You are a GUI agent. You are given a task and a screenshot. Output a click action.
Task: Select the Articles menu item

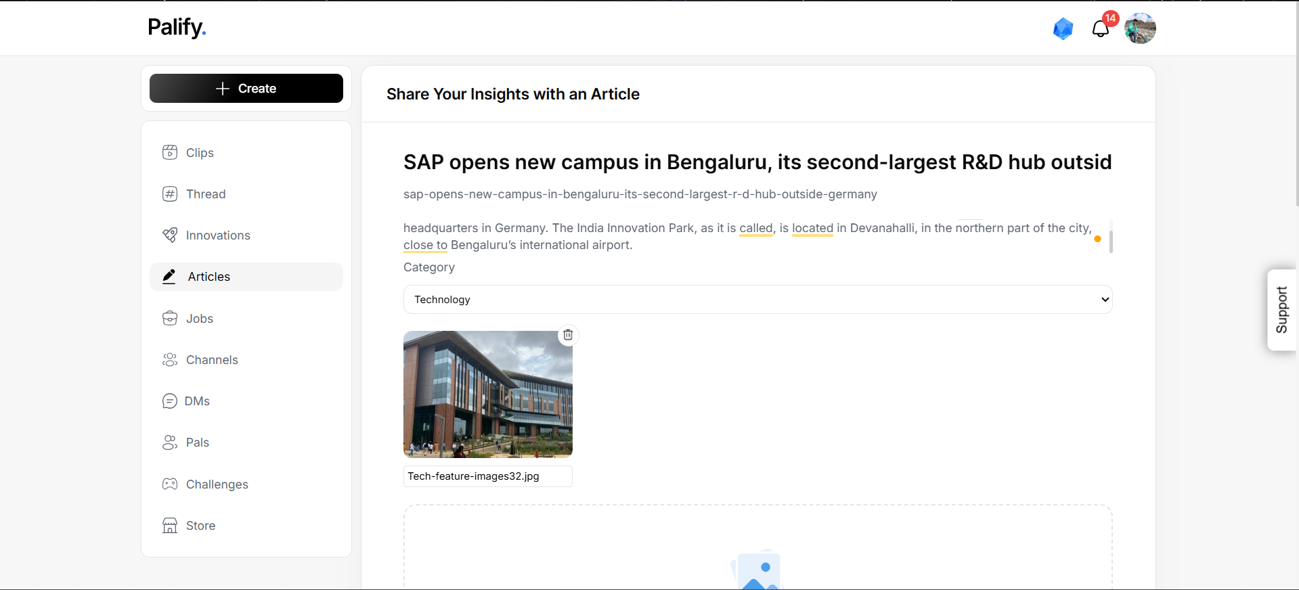click(246, 277)
